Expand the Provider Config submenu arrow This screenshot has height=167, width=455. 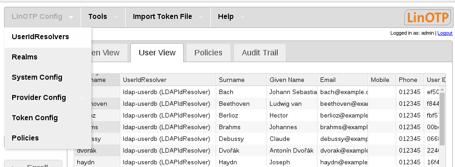point(82,98)
